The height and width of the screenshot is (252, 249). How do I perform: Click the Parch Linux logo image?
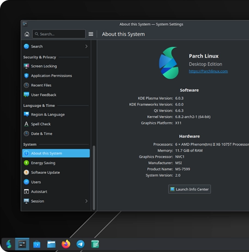tap(169, 63)
